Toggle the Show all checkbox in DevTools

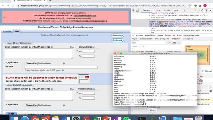tap(203, 71)
